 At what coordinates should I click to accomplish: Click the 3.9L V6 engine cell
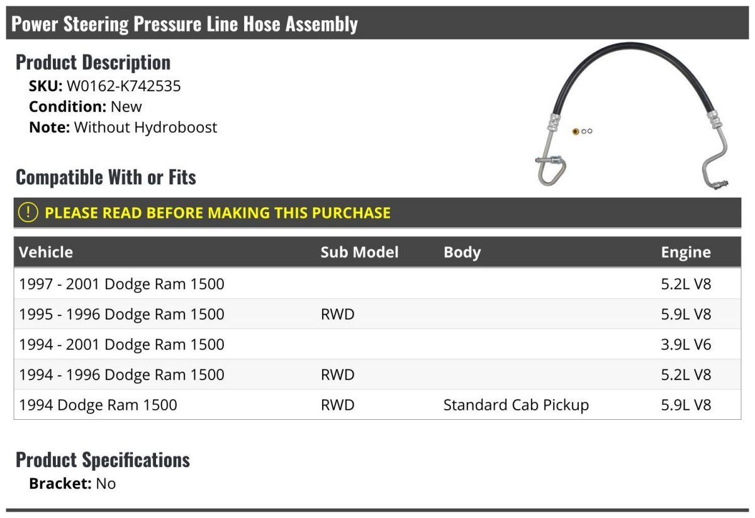pyautogui.click(x=686, y=344)
